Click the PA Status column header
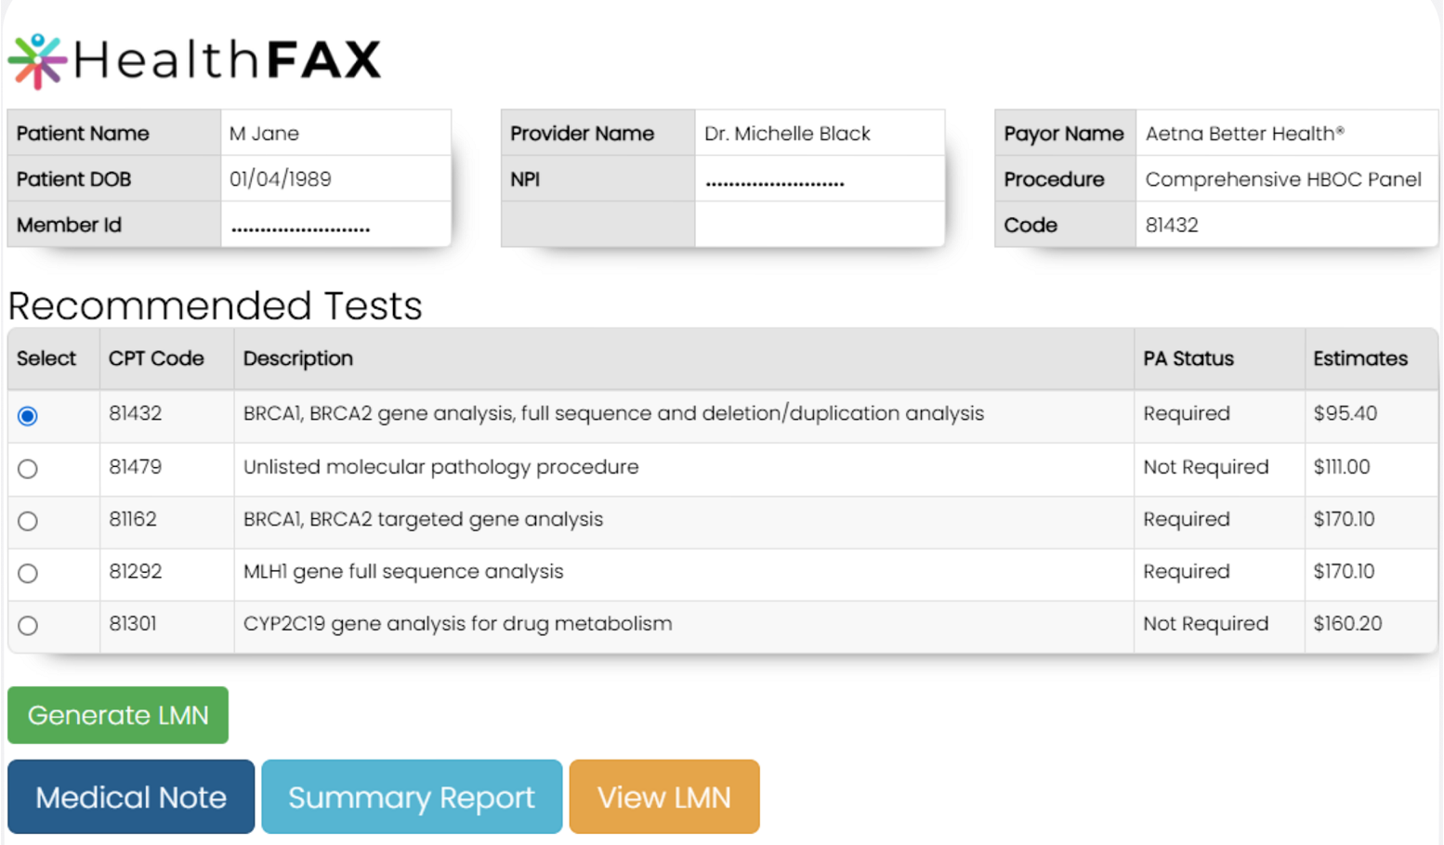The height and width of the screenshot is (845, 1444). pos(1188,358)
